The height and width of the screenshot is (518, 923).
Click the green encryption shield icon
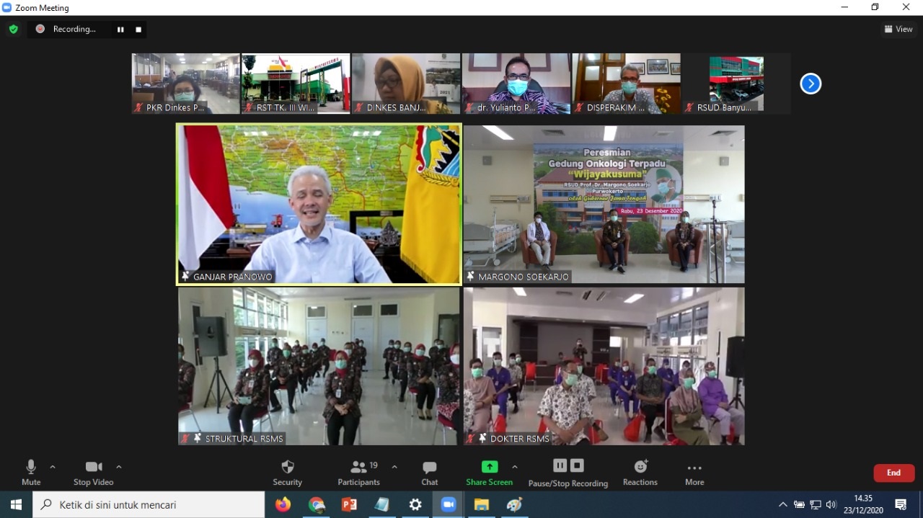pyautogui.click(x=13, y=30)
